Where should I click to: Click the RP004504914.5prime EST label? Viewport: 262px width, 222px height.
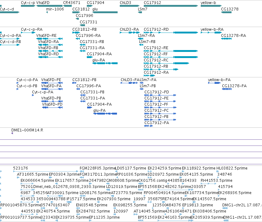click(164, 193)
